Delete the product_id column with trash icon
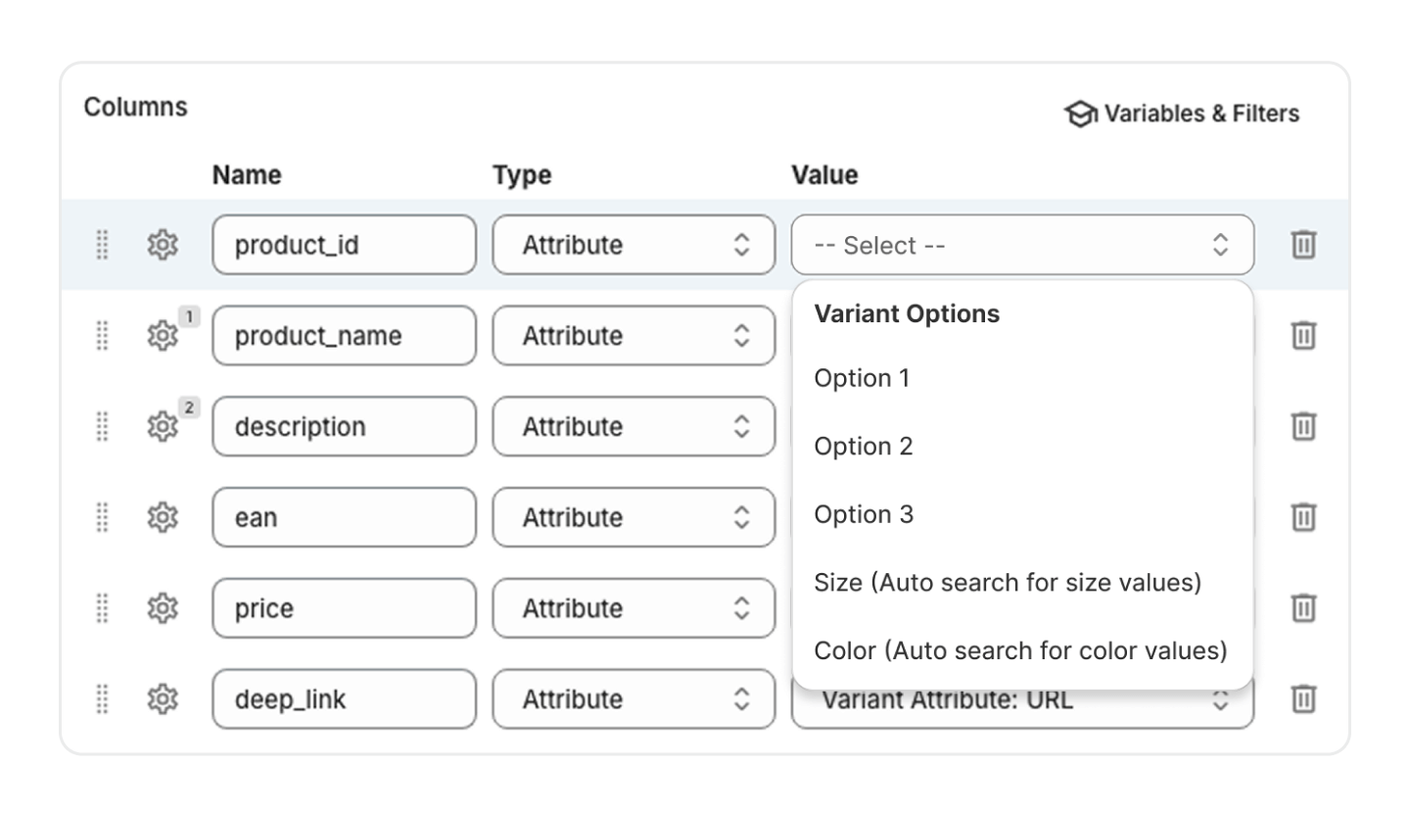1410x814 pixels. [x=1302, y=245]
